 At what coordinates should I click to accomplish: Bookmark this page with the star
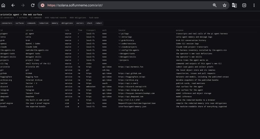pyautogui.click(x=224, y=5)
